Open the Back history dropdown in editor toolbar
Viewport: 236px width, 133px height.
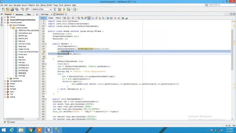(70, 18)
